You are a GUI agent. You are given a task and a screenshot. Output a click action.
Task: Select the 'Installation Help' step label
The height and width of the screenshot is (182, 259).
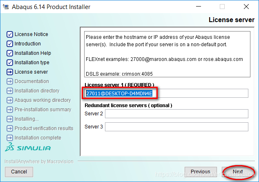pos(33,53)
